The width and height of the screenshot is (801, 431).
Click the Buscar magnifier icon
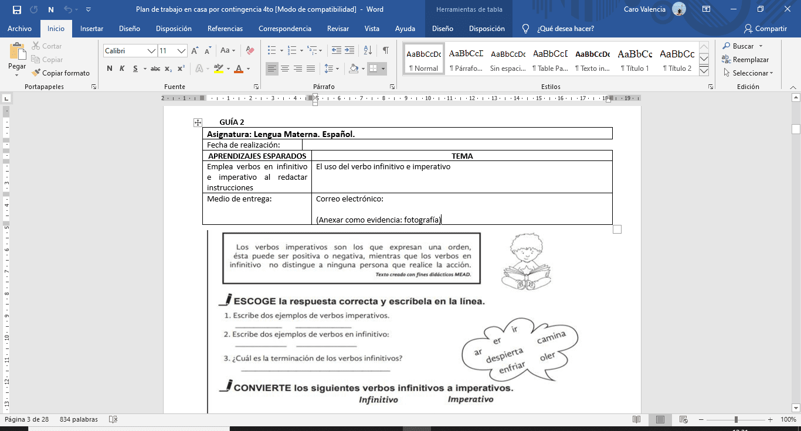(727, 46)
